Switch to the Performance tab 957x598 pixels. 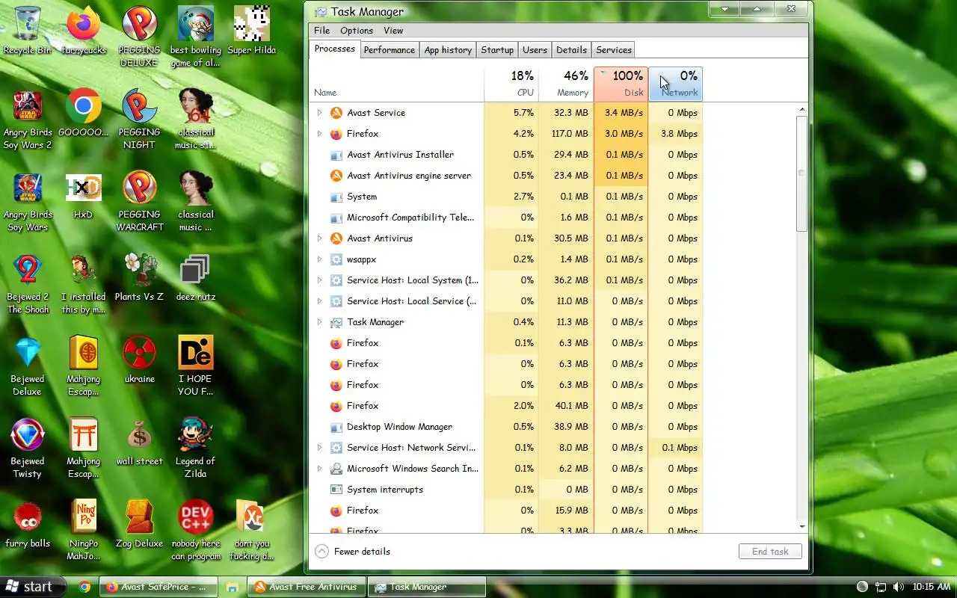(x=390, y=50)
